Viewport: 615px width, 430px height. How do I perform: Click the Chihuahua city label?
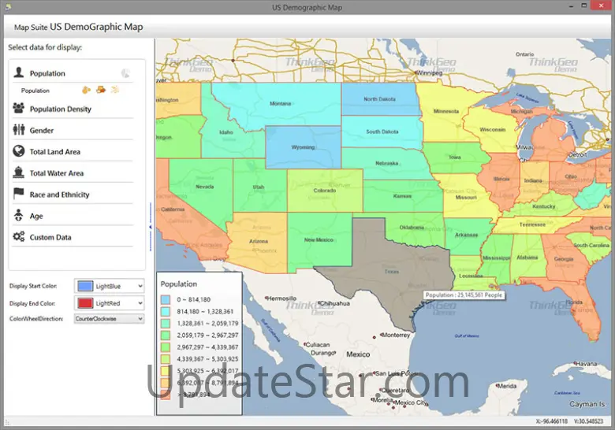[x=334, y=303]
